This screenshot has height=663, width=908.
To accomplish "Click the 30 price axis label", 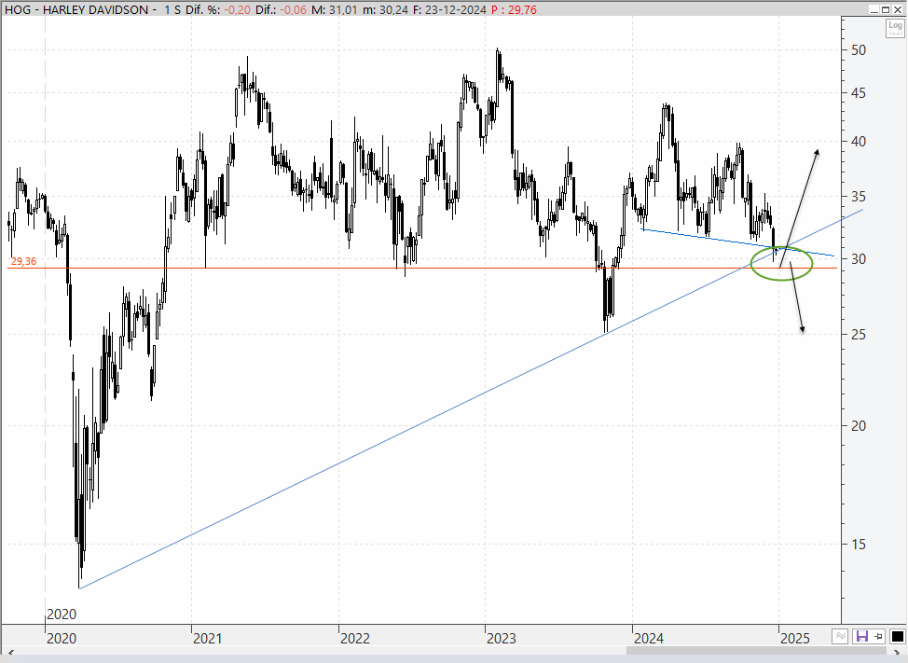I will pyautogui.click(x=859, y=259).
